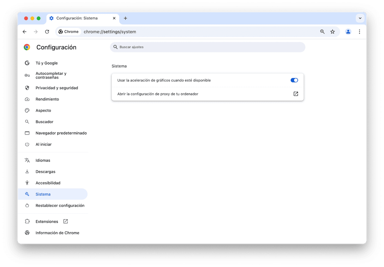This screenshot has width=384, height=267.
Task: Click Chrome icon beside Información de Chrome
Action: 27,233
